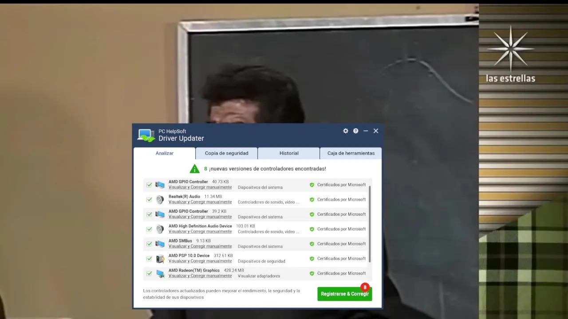Screen dimensions: 568x319
Task: Uncheck the first AMD GPIO Controller 40.73 KB checkbox
Action: click(x=149, y=185)
